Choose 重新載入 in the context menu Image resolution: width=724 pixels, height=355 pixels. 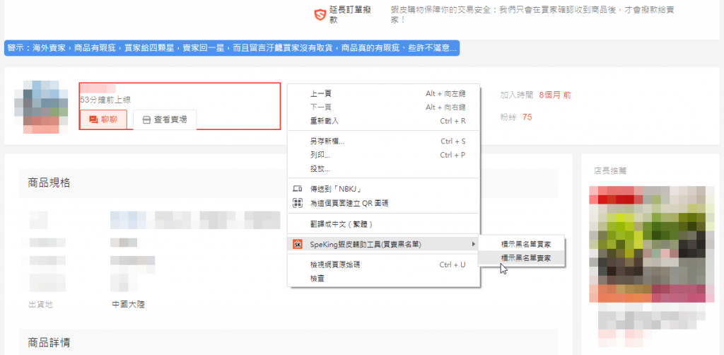(x=325, y=121)
